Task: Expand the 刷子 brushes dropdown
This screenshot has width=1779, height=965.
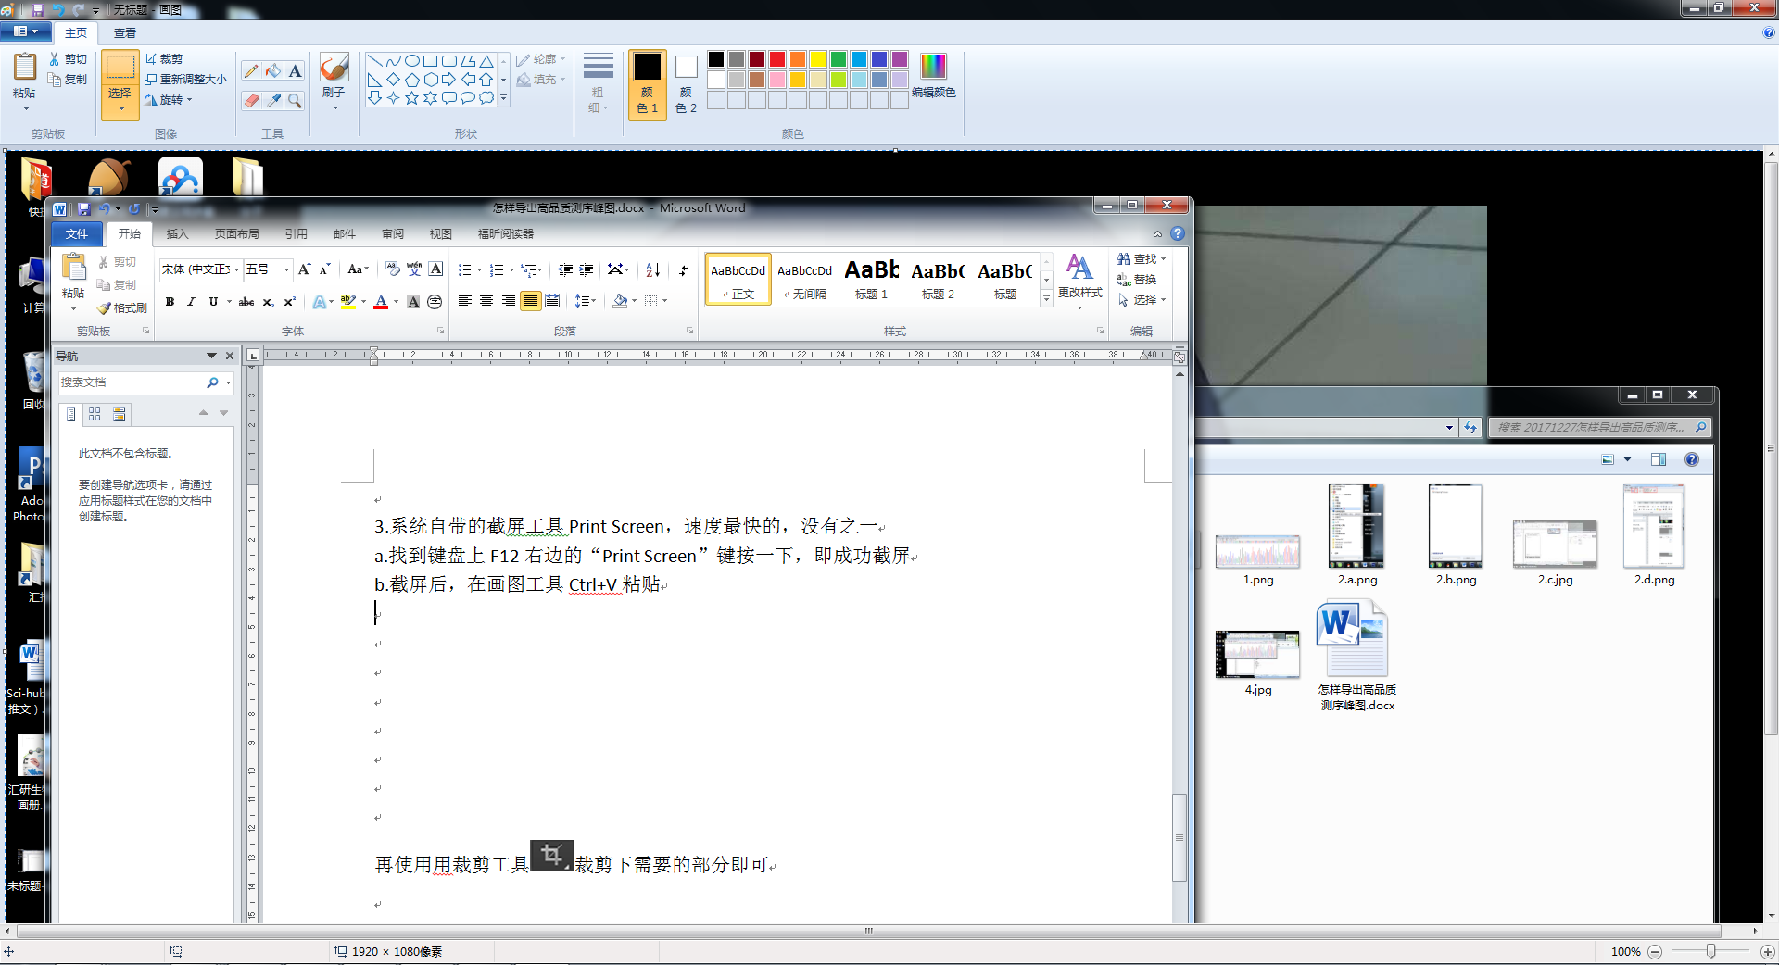Action: [x=334, y=107]
